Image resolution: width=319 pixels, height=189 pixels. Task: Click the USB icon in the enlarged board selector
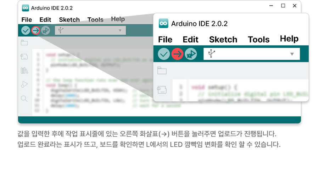(212, 54)
